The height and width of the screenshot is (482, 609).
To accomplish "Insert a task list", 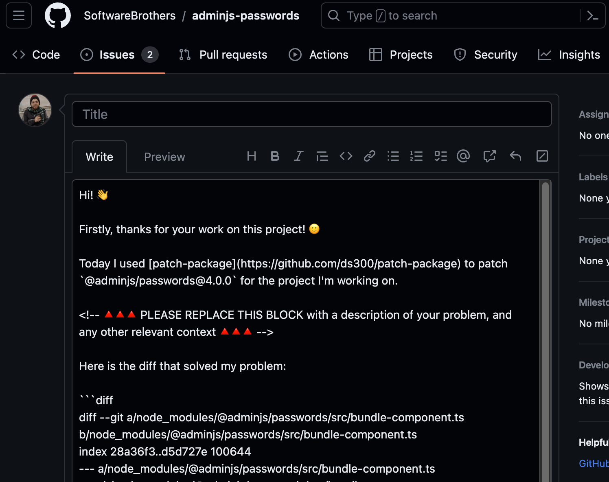I will 440,156.
